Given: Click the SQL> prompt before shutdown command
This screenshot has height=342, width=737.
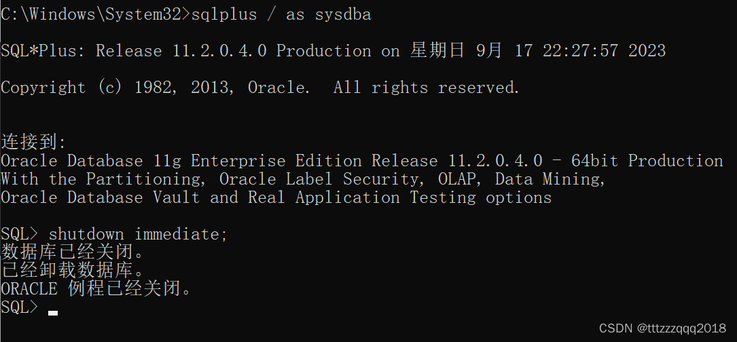Looking at the screenshot, I should 20,234.
